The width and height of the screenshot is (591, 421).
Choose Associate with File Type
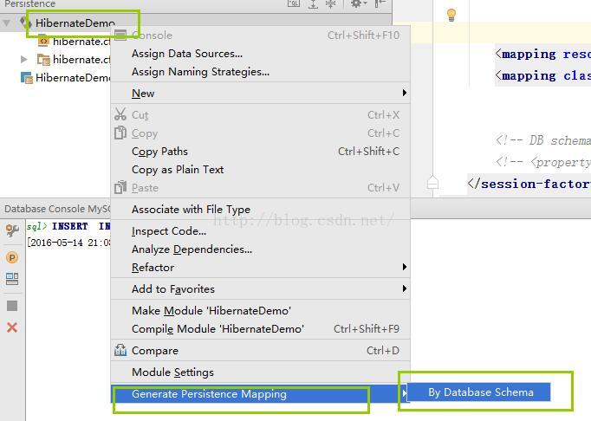260,210
